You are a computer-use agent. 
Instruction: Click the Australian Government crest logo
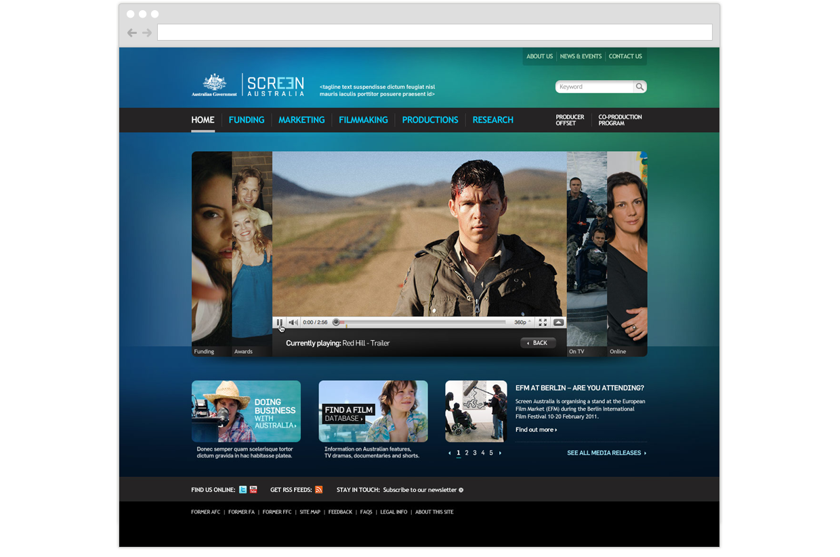[215, 85]
